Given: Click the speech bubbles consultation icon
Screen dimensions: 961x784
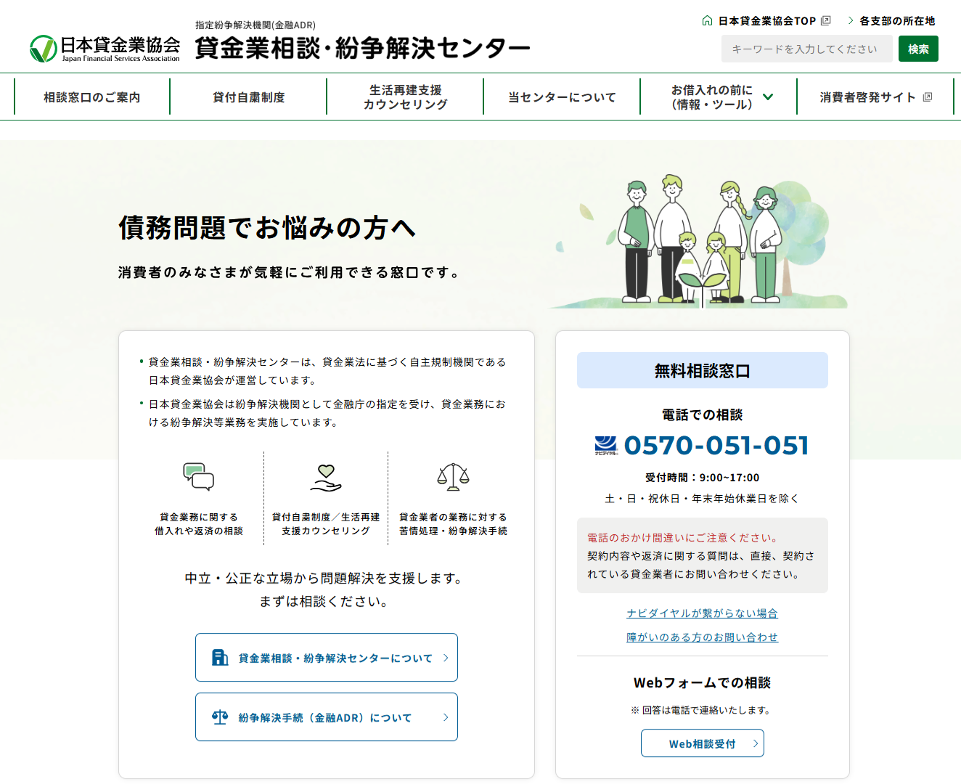Looking at the screenshot, I should click(x=199, y=477).
